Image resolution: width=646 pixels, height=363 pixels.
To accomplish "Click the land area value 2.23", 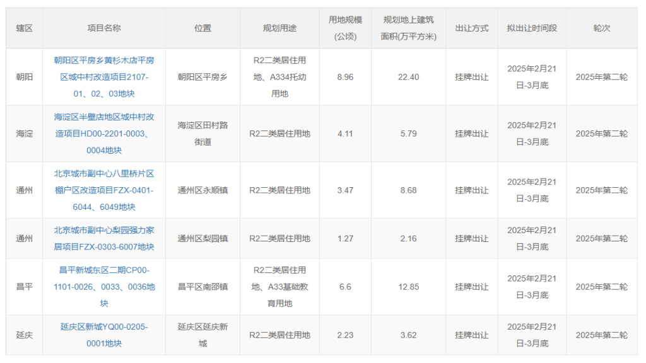I will (x=345, y=335).
